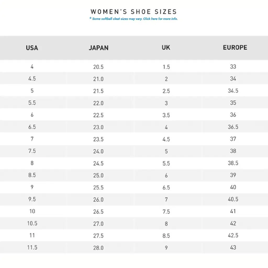Select Europe size 38.5 cell
This screenshot has height=268, width=268.
pos(233,163)
